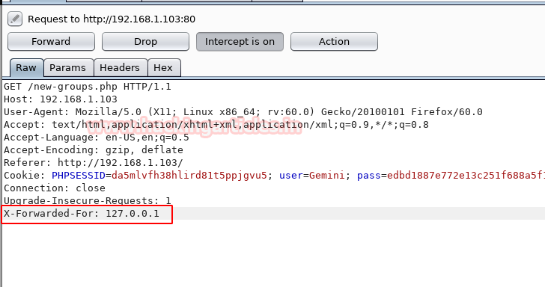Click the Referer header line

[93, 163]
